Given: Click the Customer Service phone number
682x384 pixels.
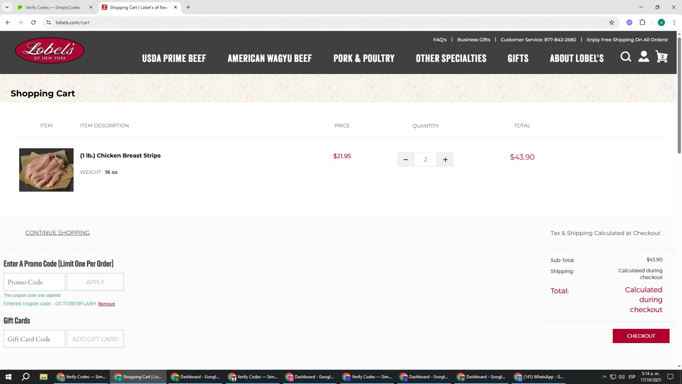Looking at the screenshot, I should coord(560,40).
